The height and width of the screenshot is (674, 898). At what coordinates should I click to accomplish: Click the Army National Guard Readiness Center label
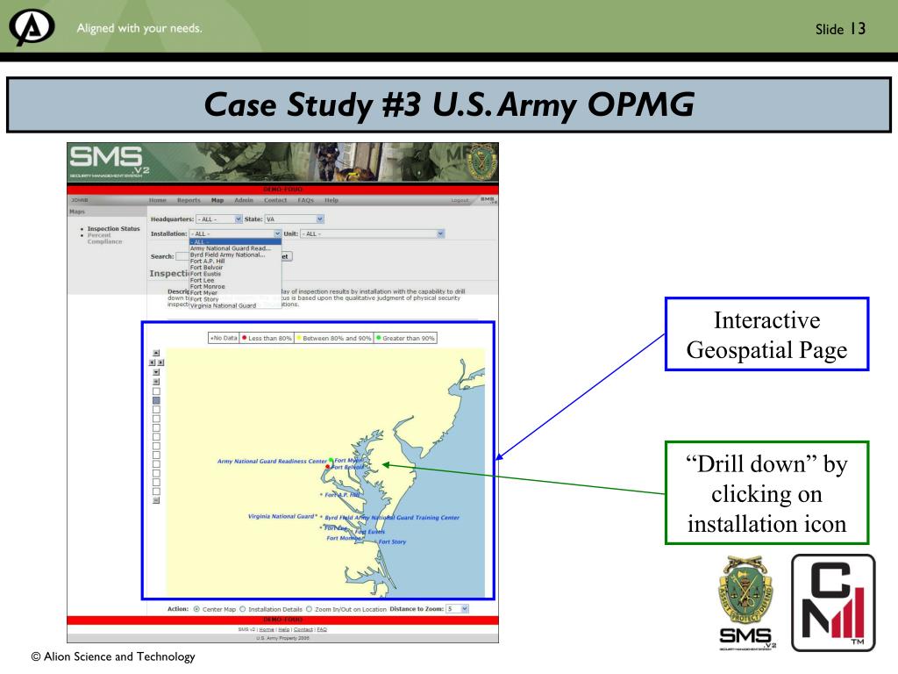[272, 461]
